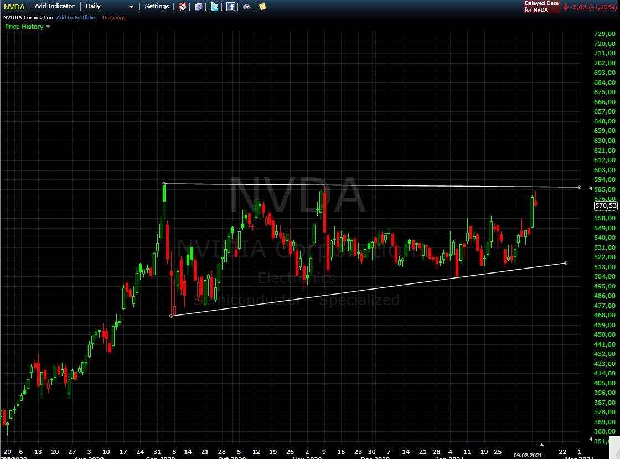This screenshot has width=620, height=459.
Task: Click Add to Portfolio link
Action: click(75, 17)
